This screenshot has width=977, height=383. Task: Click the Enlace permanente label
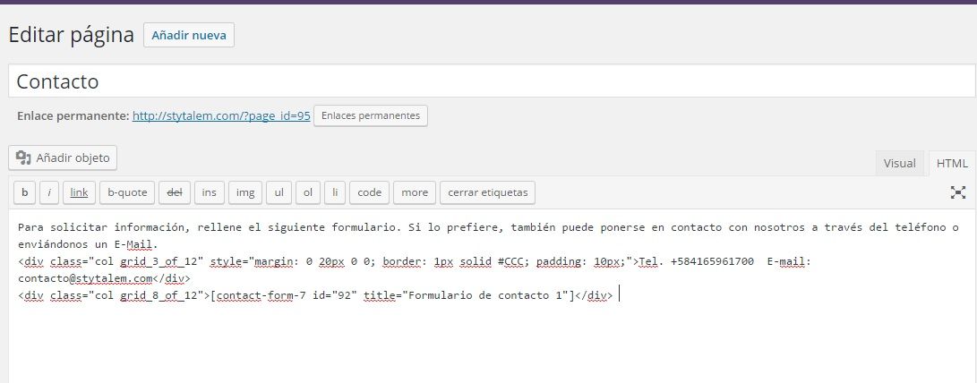73,115
